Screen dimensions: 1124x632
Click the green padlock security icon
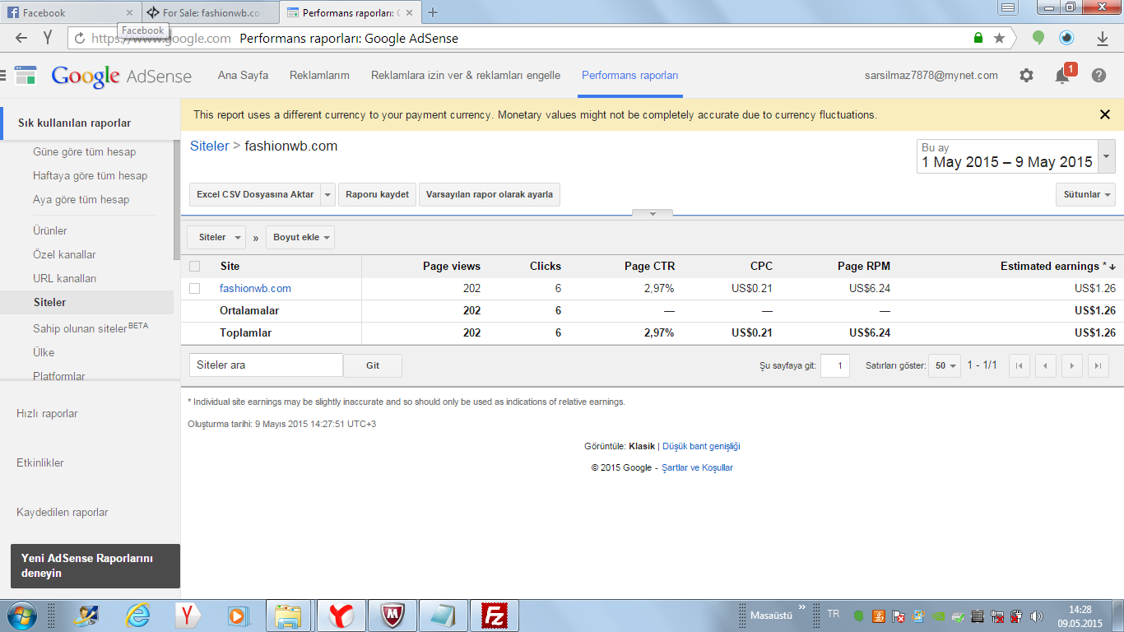[978, 38]
